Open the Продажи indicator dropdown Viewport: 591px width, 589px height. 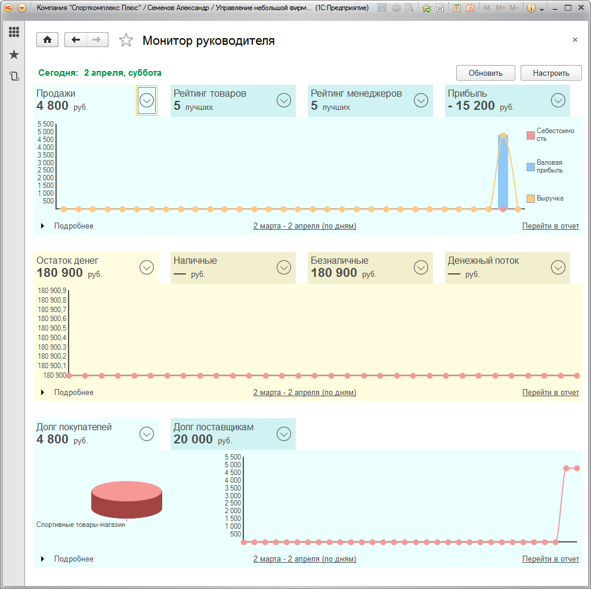147,100
